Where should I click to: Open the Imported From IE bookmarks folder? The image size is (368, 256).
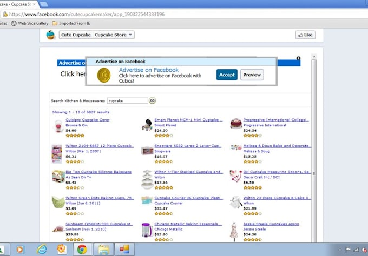[x=71, y=23]
